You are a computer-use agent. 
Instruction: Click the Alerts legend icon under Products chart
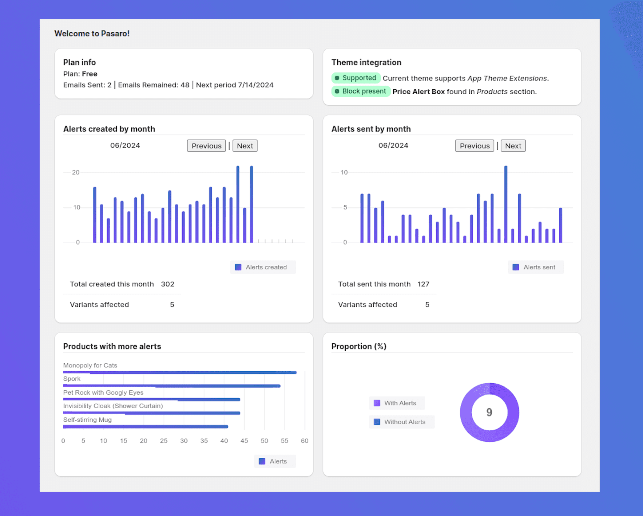(x=262, y=461)
